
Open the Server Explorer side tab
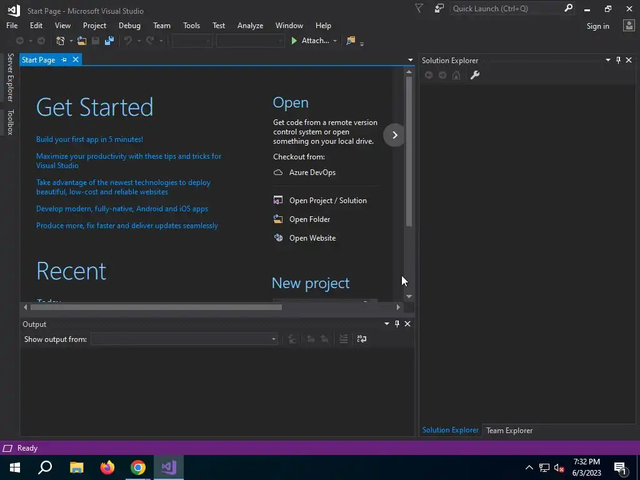pos(10,77)
